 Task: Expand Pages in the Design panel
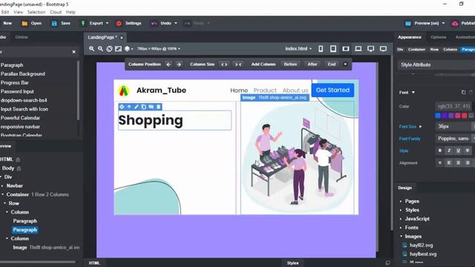click(x=401, y=201)
